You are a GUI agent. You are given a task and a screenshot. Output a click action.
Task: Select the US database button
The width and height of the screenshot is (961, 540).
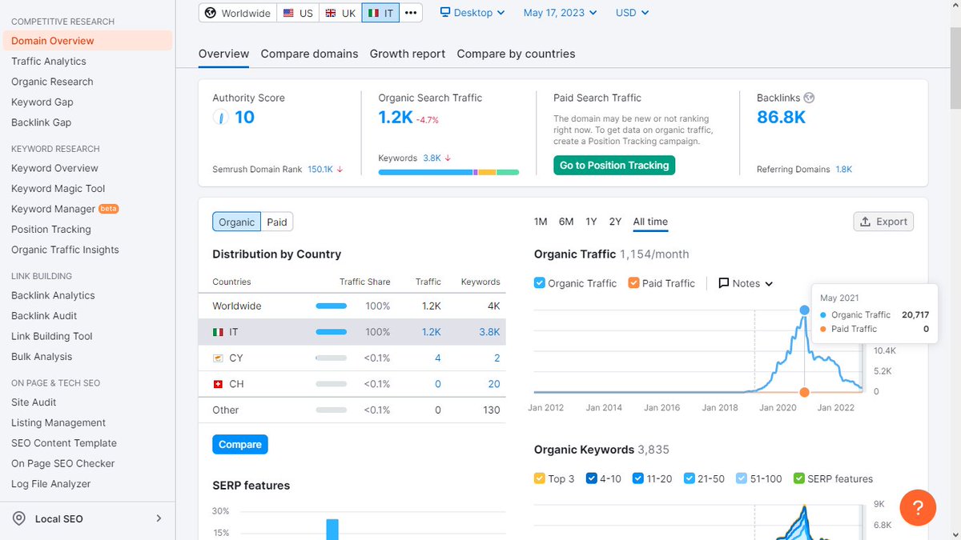(x=298, y=13)
